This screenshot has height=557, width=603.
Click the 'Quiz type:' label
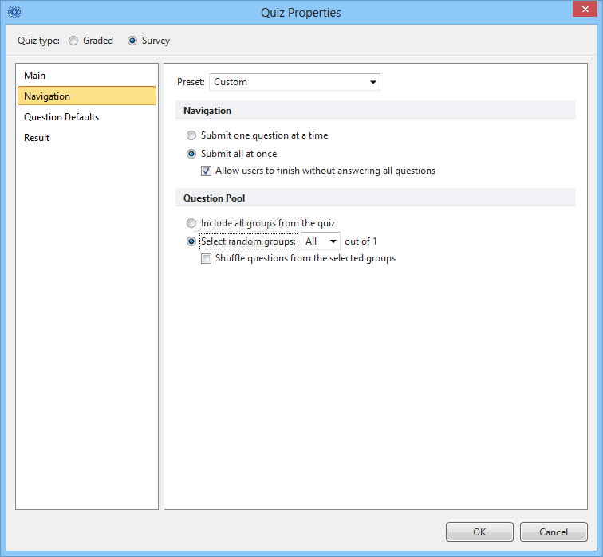tap(38, 41)
